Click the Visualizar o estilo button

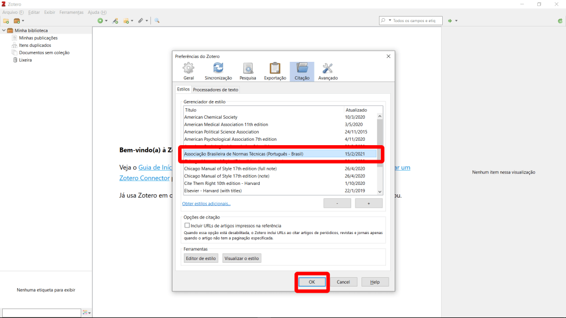click(242, 258)
